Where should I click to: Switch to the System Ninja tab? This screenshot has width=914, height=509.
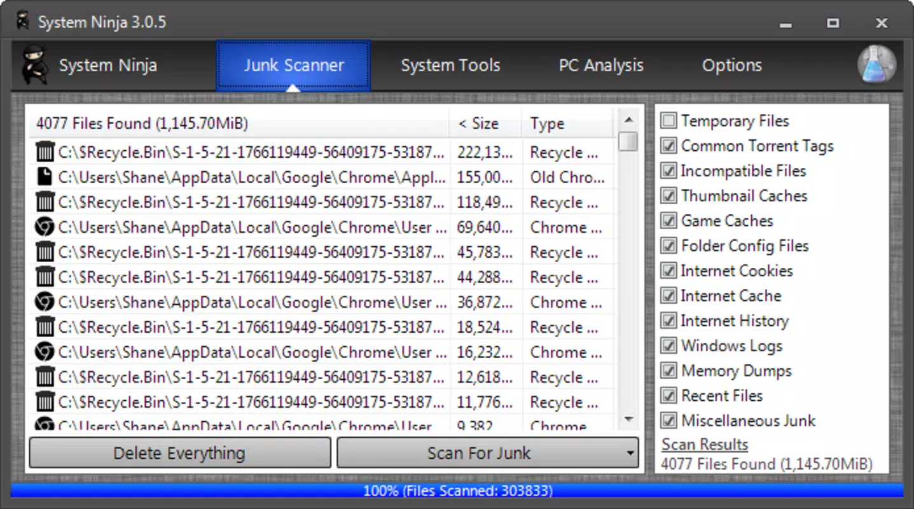click(107, 65)
